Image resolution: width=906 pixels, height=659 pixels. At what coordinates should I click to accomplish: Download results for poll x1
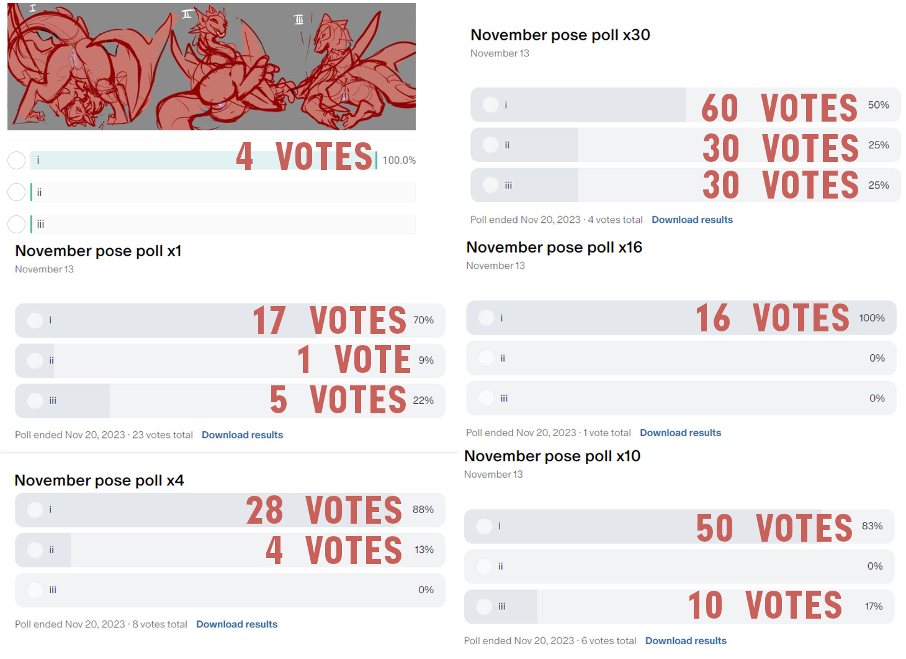242,435
